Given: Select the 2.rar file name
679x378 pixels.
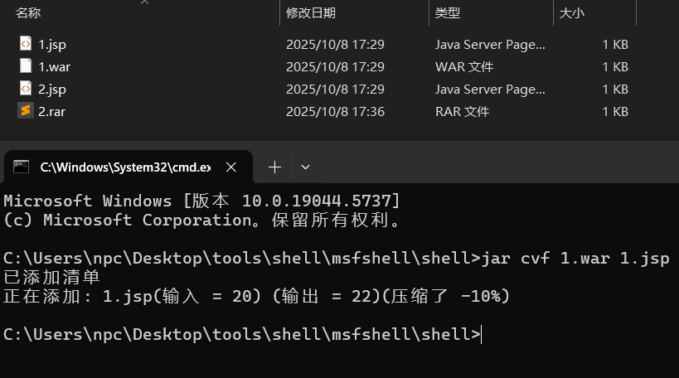Looking at the screenshot, I should click(x=51, y=111).
